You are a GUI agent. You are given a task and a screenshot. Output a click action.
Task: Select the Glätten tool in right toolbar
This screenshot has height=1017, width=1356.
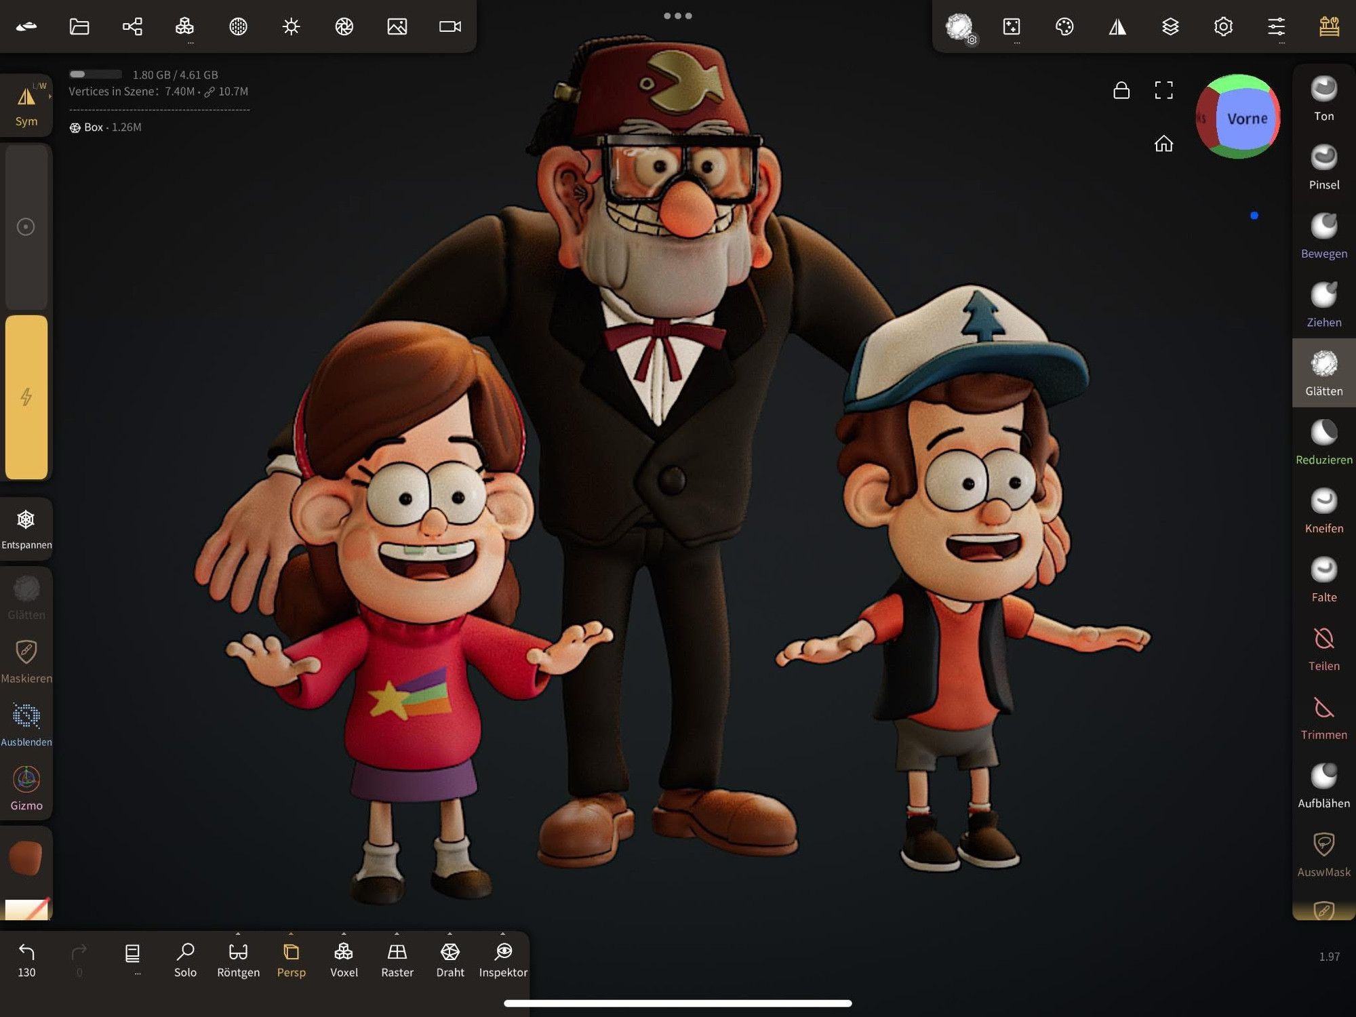pos(1323,374)
